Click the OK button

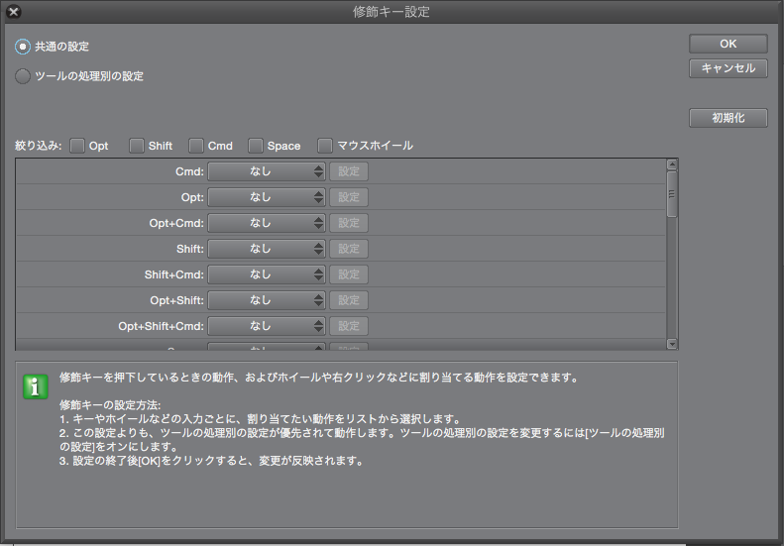pyautogui.click(x=728, y=44)
